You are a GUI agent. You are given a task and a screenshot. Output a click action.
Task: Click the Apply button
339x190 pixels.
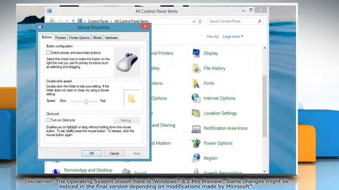[137, 154]
